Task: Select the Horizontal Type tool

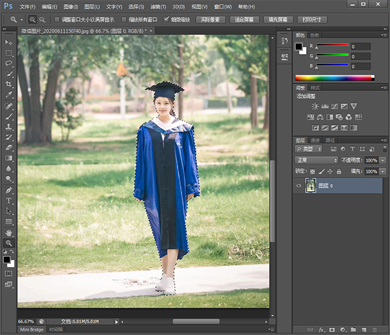Action: (x=9, y=200)
